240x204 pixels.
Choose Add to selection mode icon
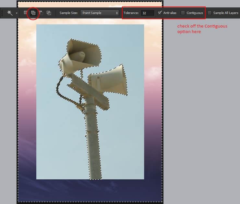point(33,13)
